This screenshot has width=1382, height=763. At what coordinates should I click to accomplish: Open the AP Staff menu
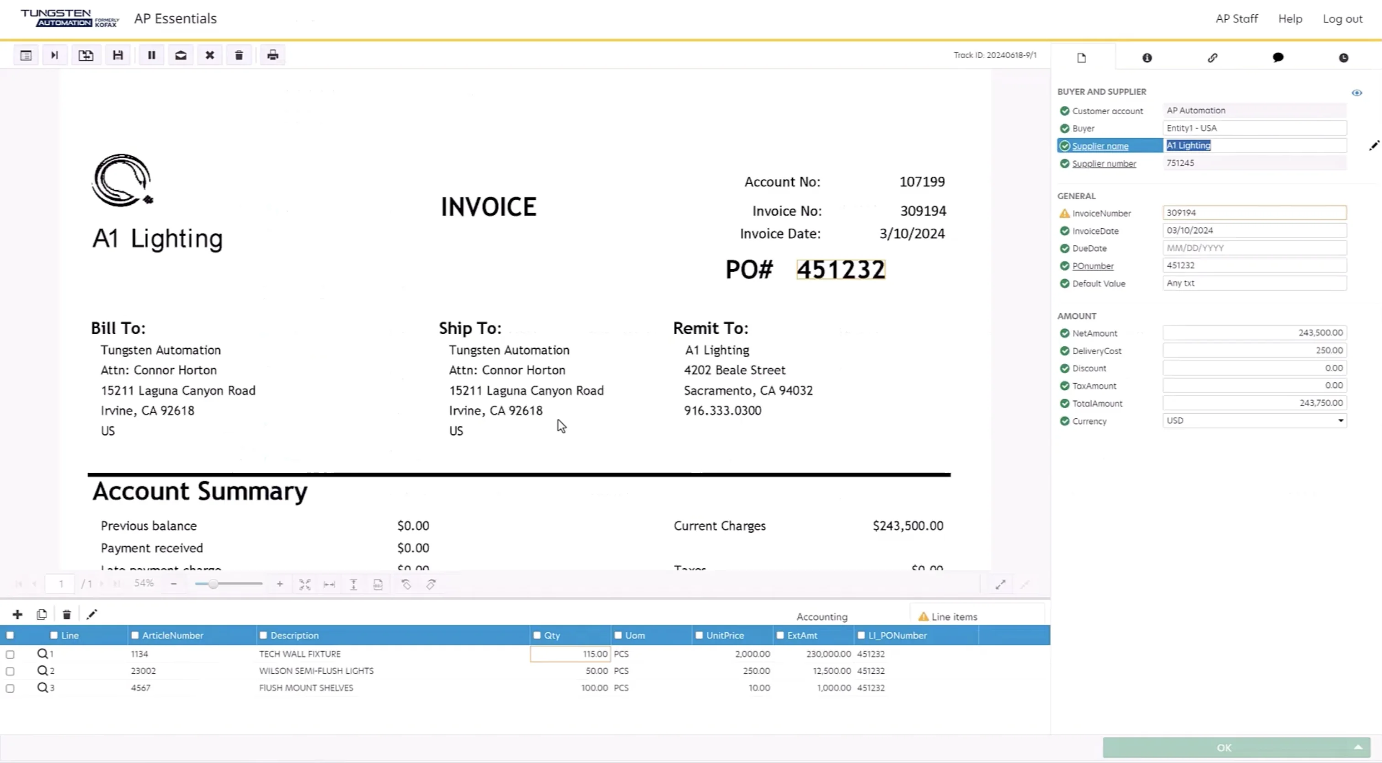1237,19
